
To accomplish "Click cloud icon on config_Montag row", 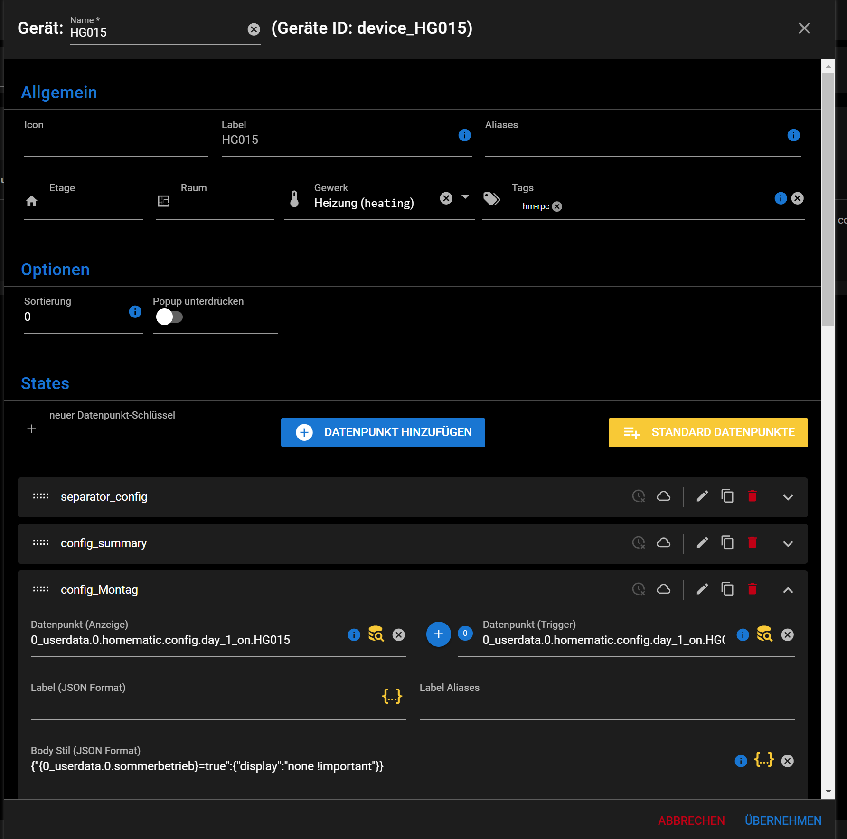I will coord(664,589).
